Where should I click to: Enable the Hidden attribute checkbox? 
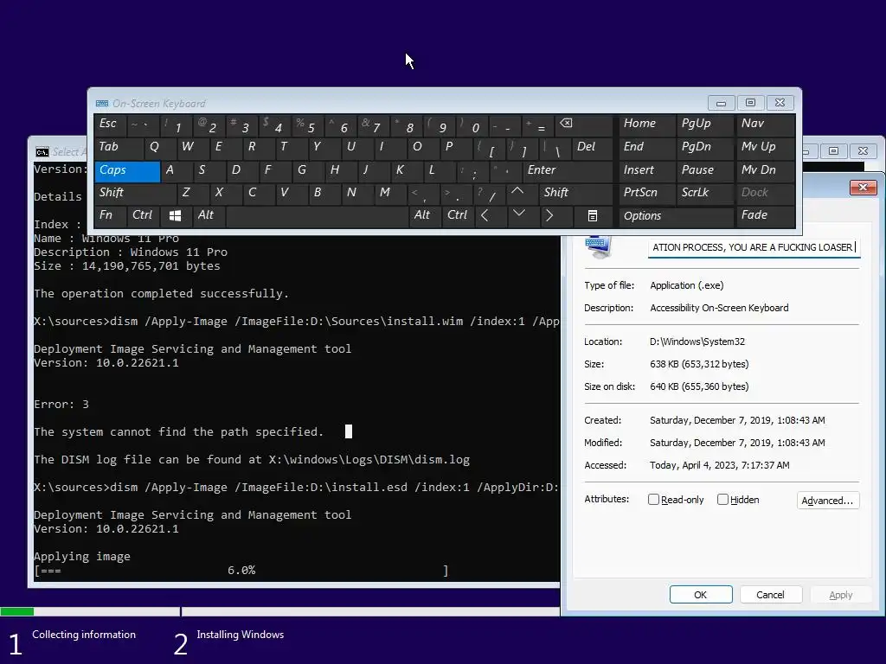(722, 500)
